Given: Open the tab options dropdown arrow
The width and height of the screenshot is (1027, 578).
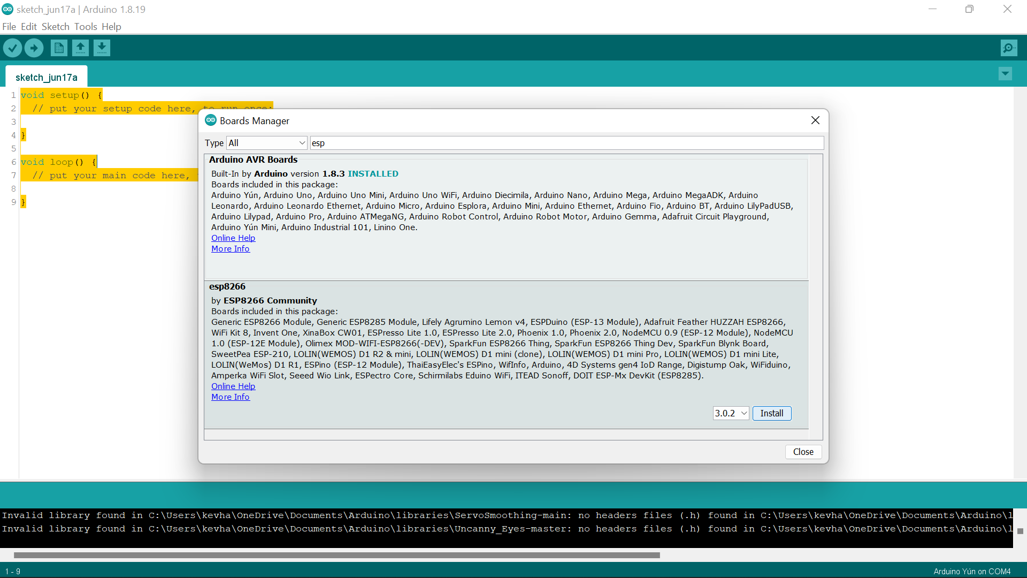Looking at the screenshot, I should [1005, 74].
